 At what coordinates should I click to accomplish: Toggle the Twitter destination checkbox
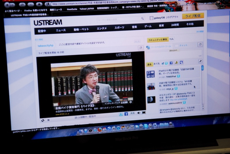162,63
